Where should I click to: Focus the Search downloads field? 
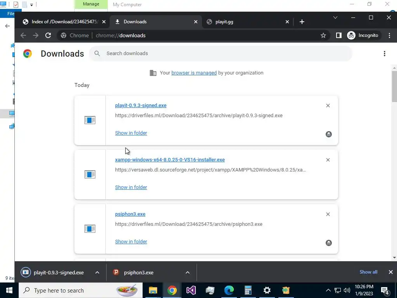(221, 54)
